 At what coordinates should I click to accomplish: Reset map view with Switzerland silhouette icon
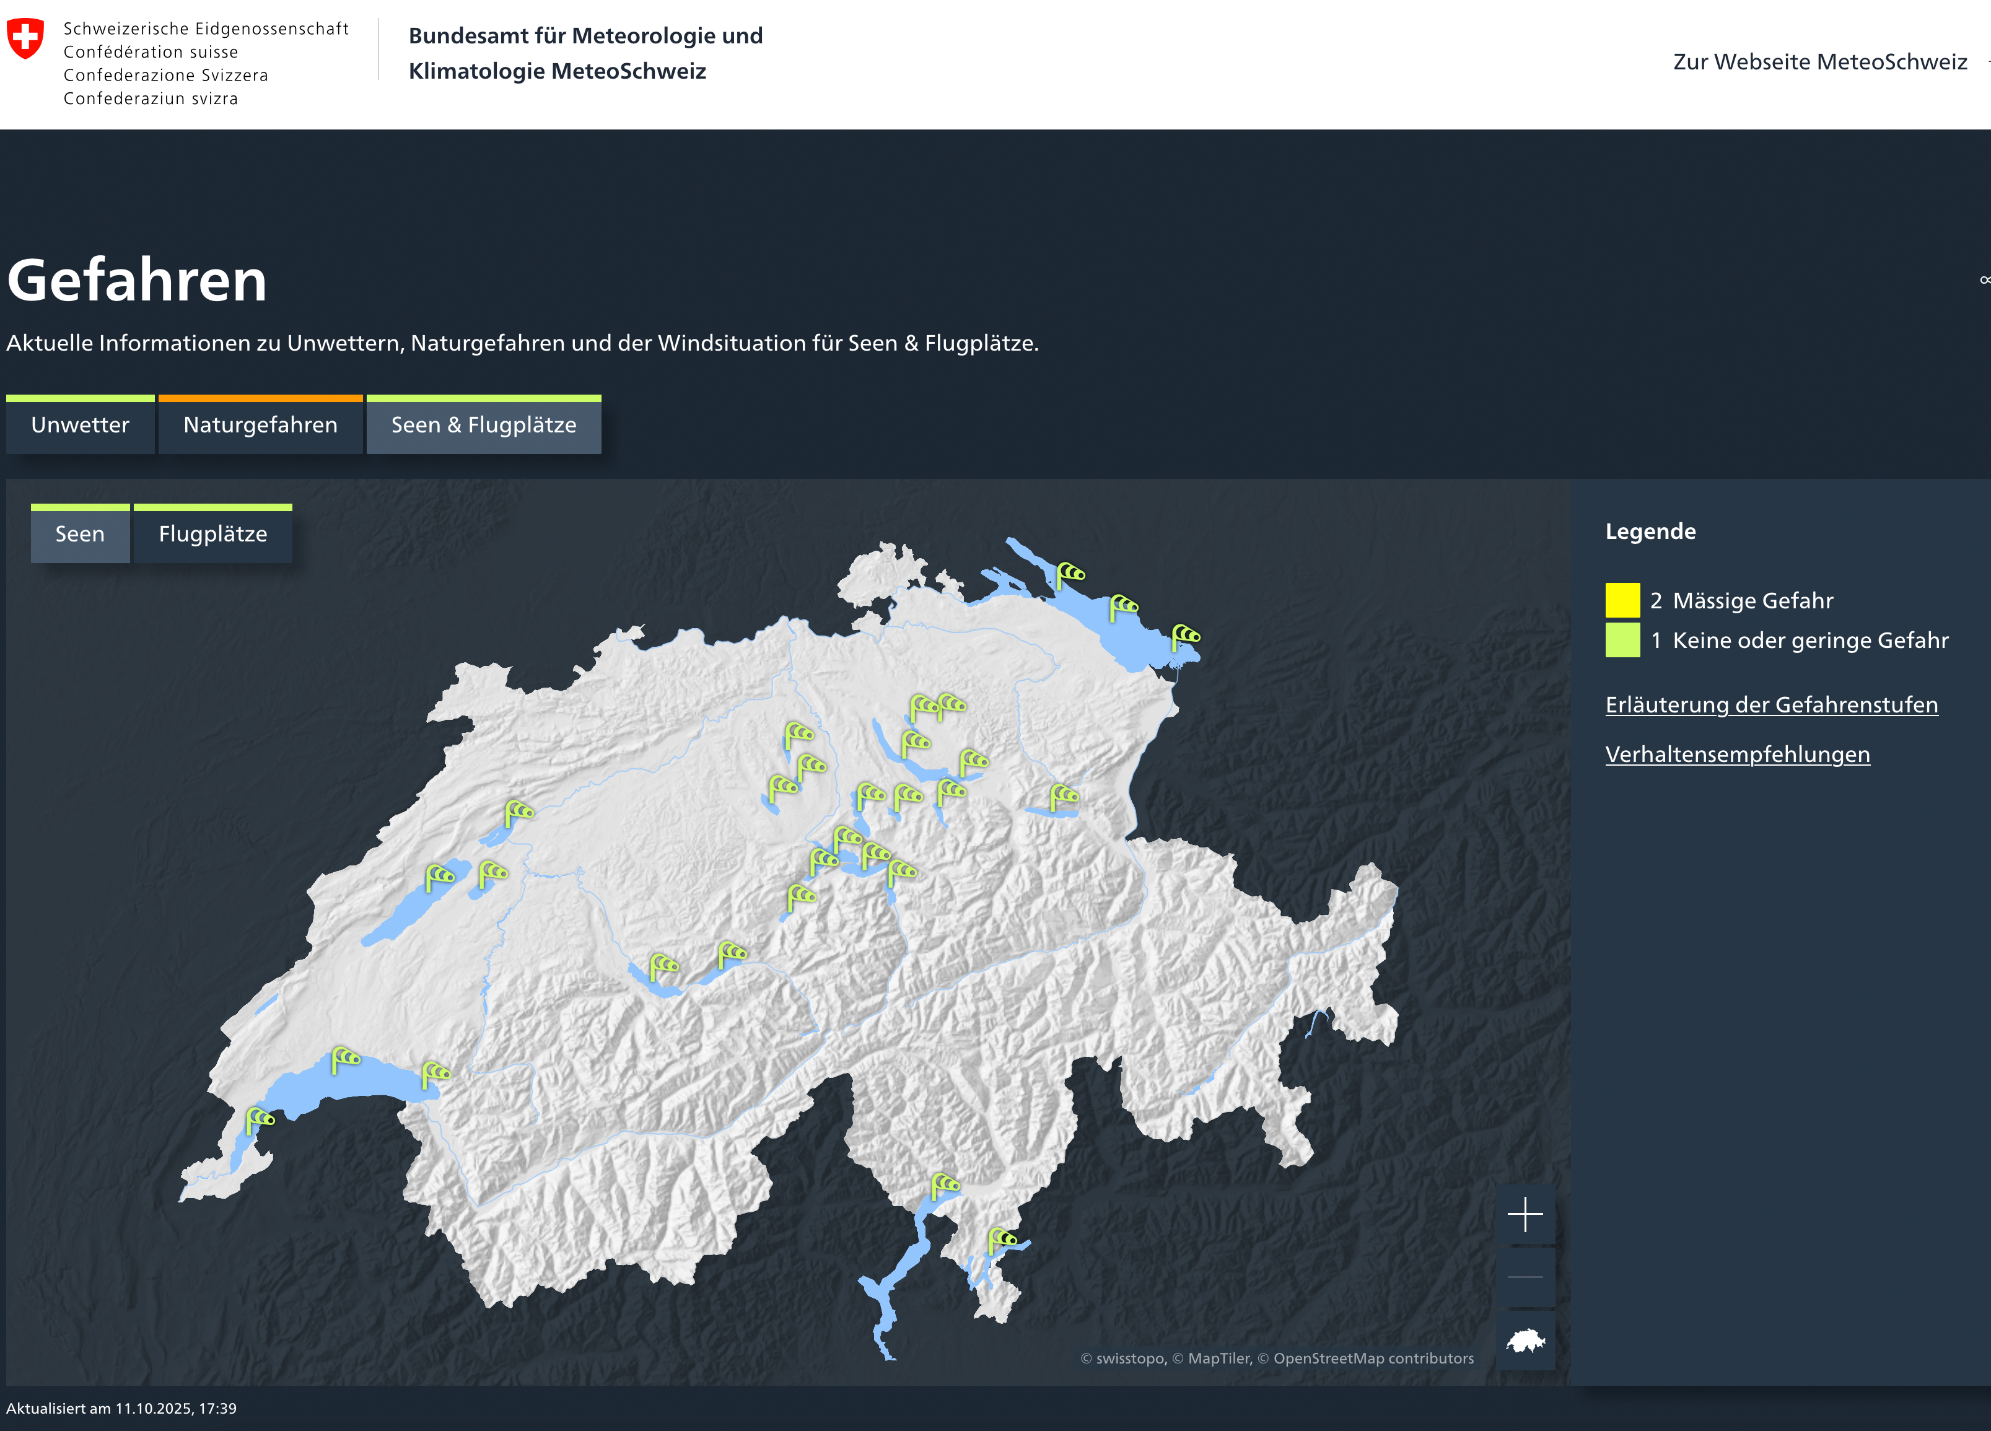point(1525,1341)
